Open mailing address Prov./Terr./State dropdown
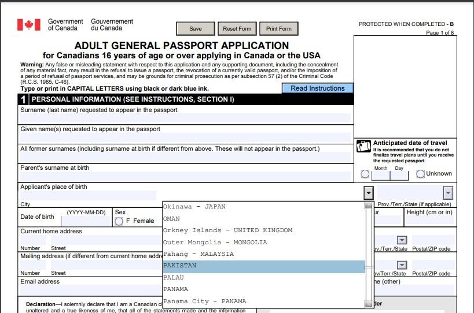This screenshot has width=474, height=313. (402, 265)
